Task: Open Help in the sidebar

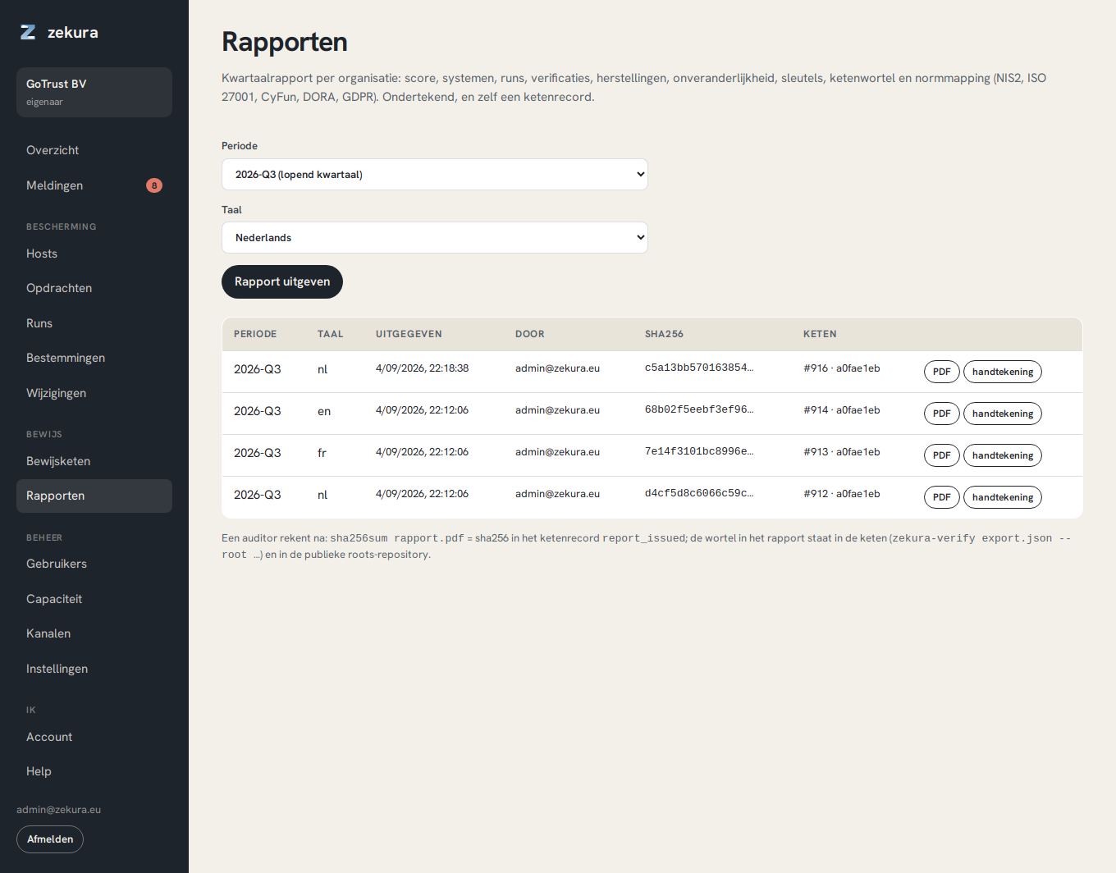Action: (x=94, y=771)
